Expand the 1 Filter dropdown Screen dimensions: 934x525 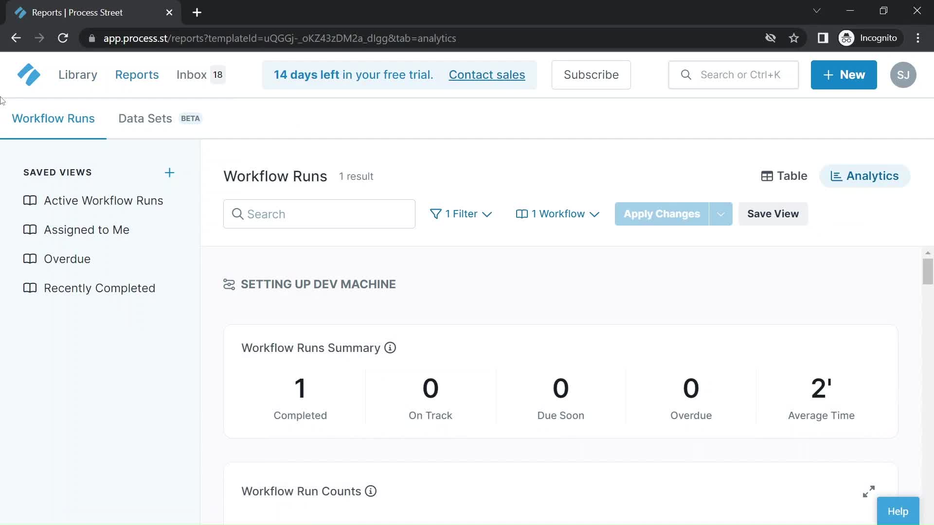(x=462, y=213)
